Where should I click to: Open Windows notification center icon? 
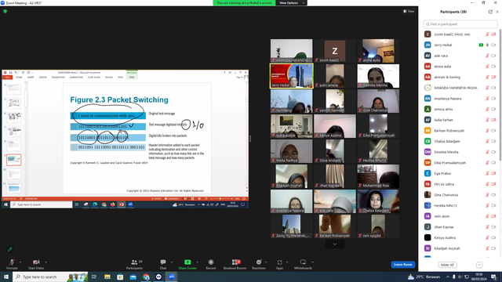[x=494, y=277]
